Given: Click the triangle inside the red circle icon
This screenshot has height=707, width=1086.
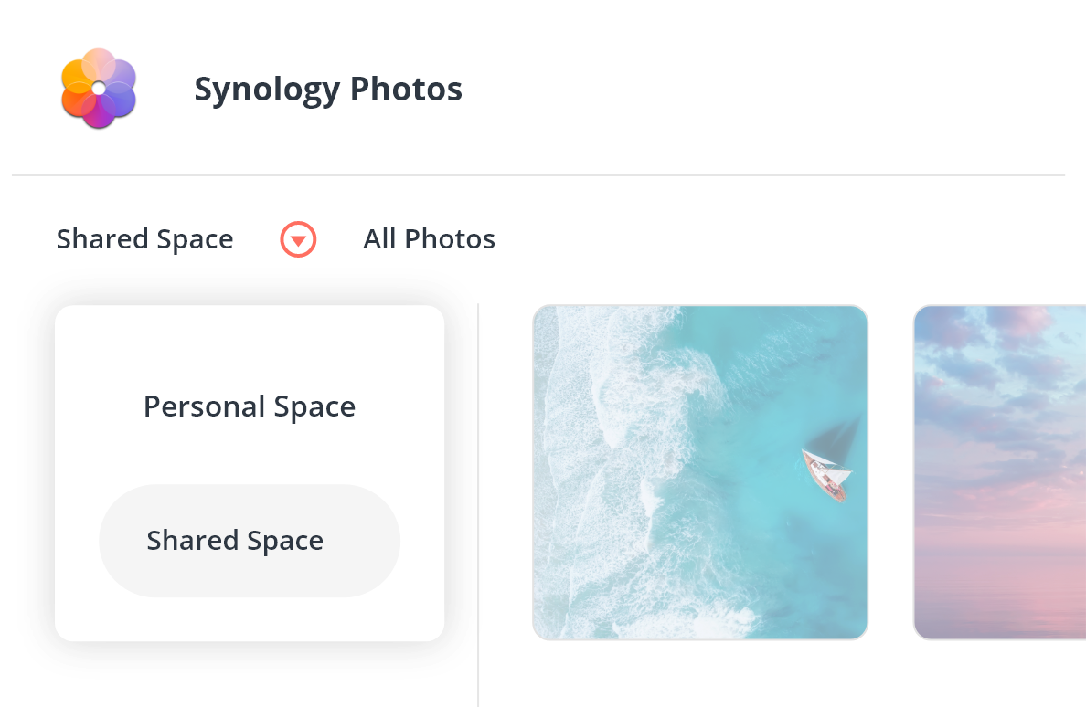Looking at the screenshot, I should (298, 241).
